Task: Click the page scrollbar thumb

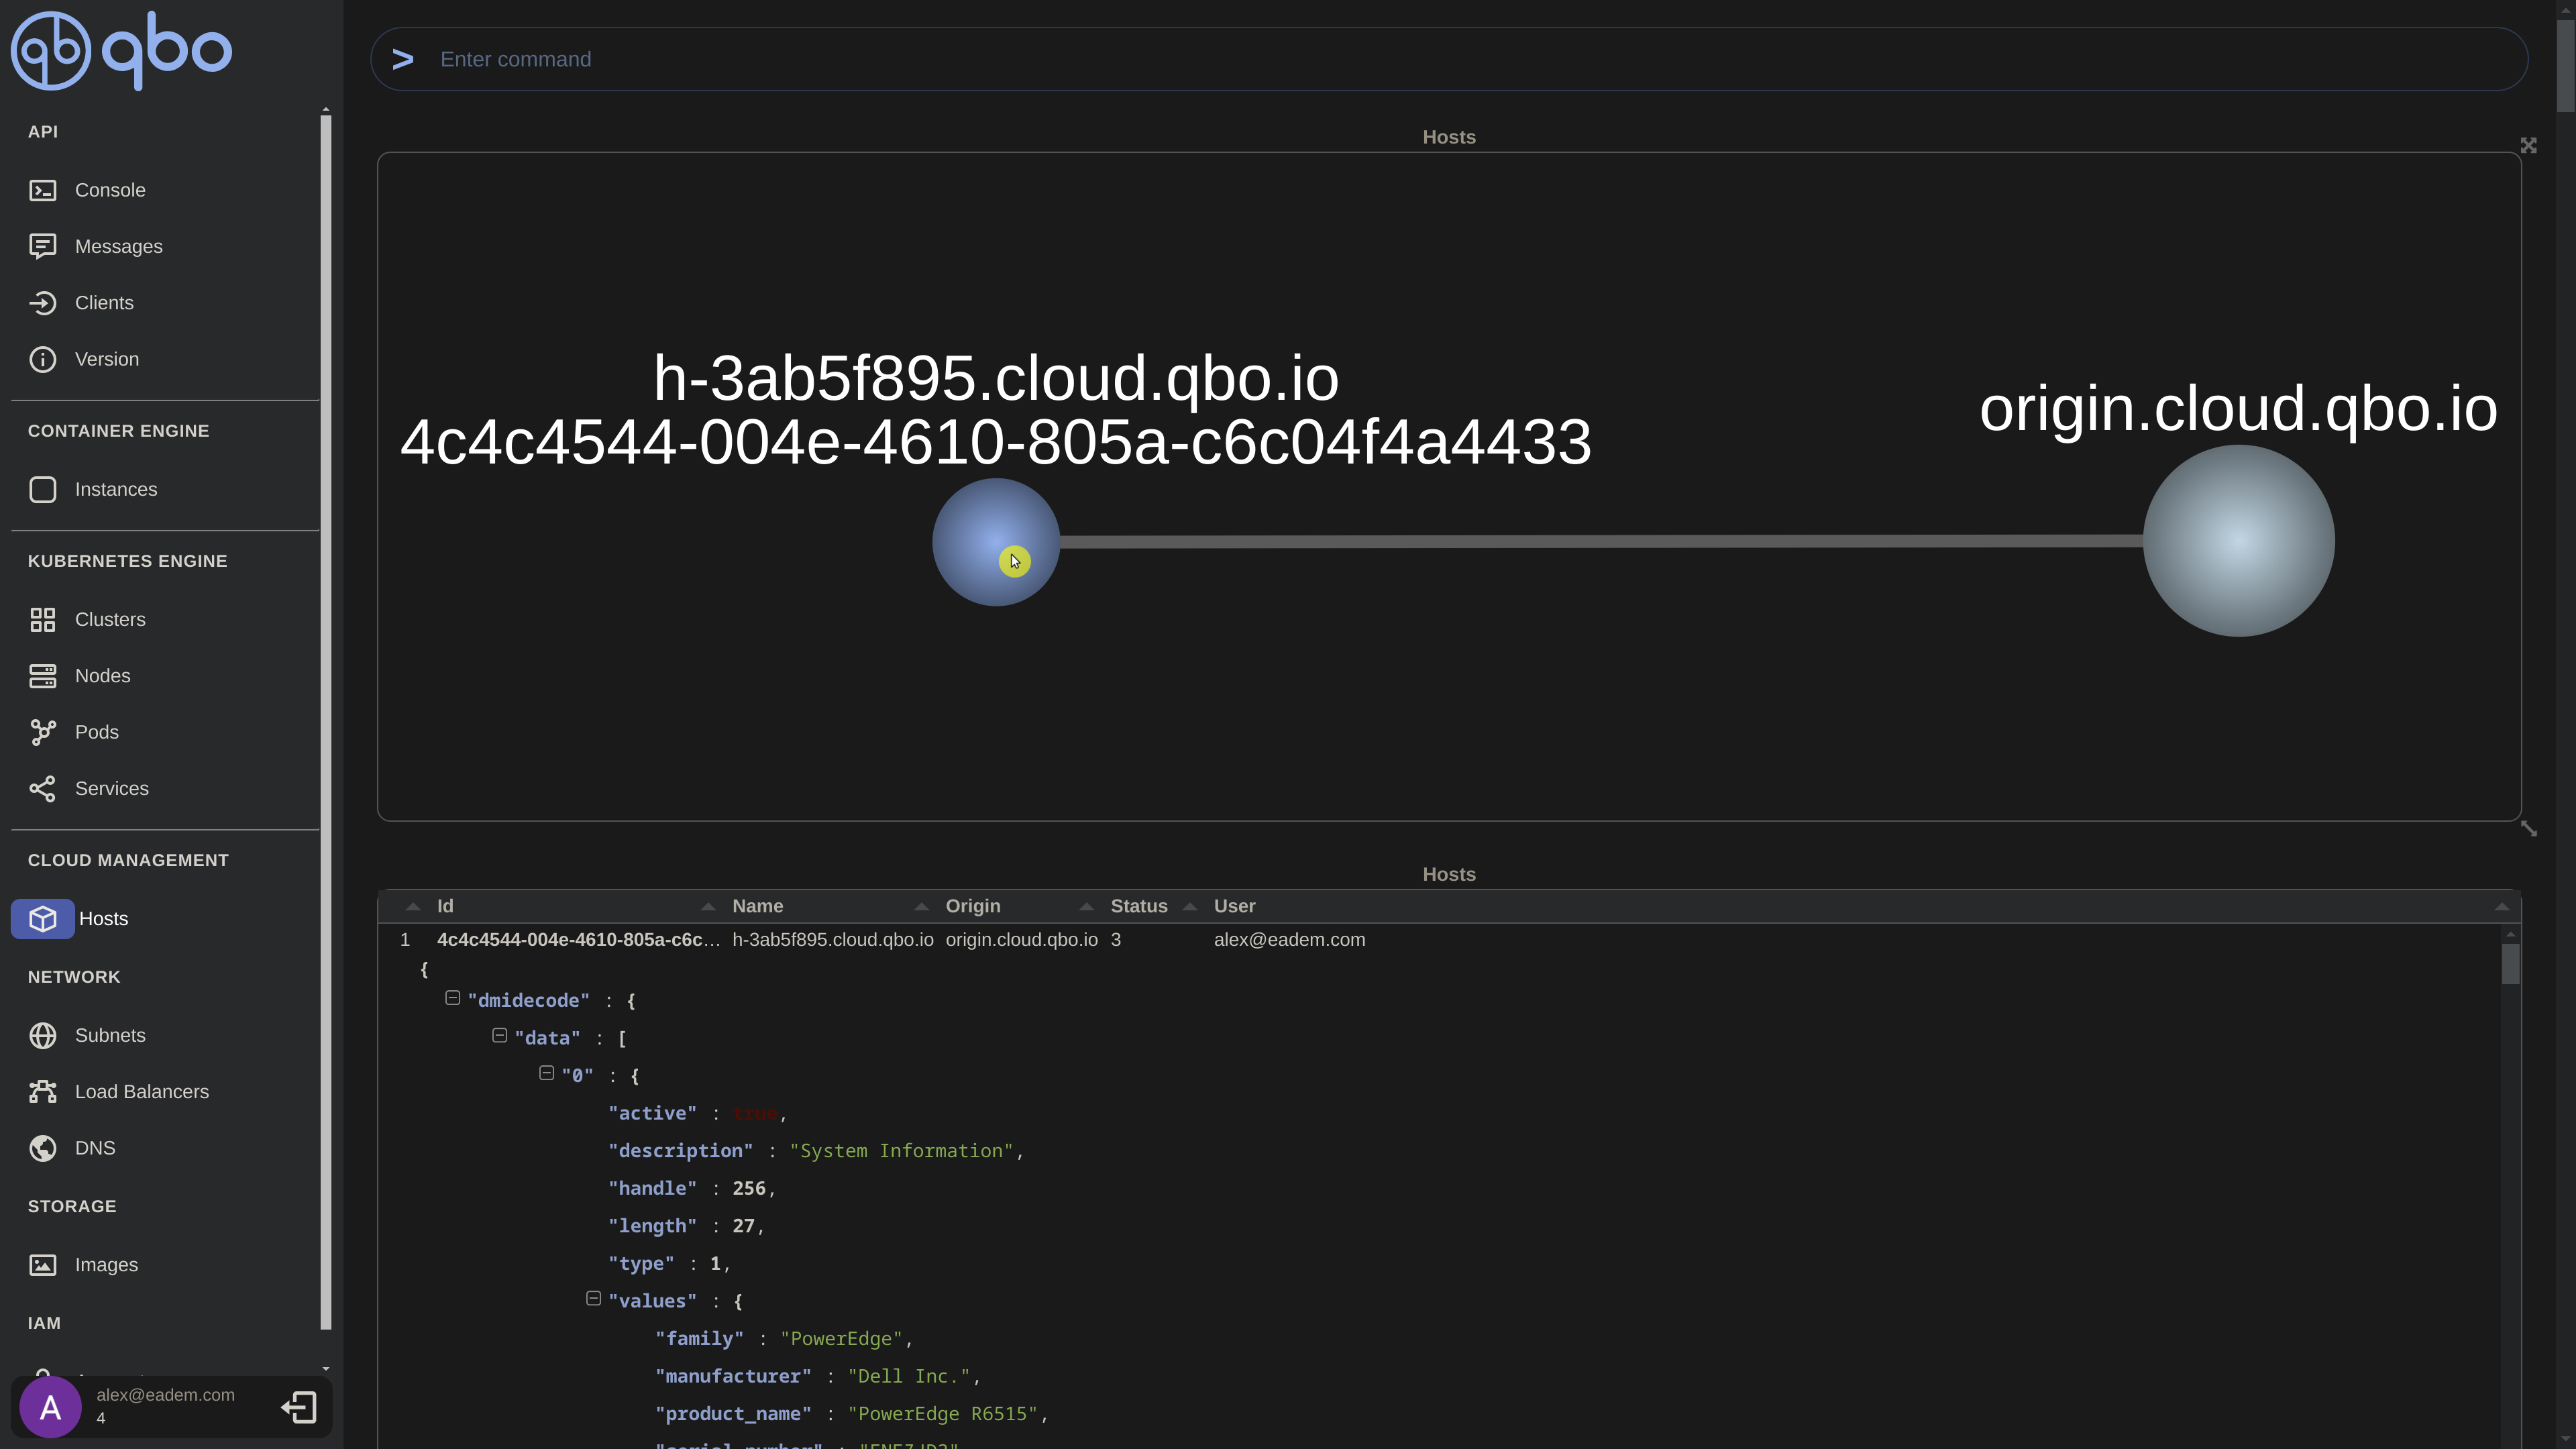Action: point(2565,65)
